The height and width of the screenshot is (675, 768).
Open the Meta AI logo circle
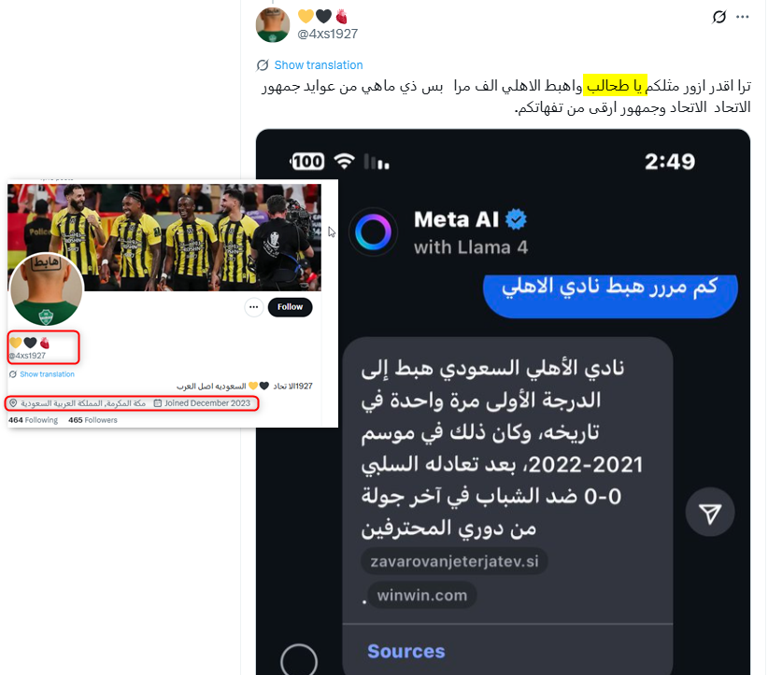373,232
